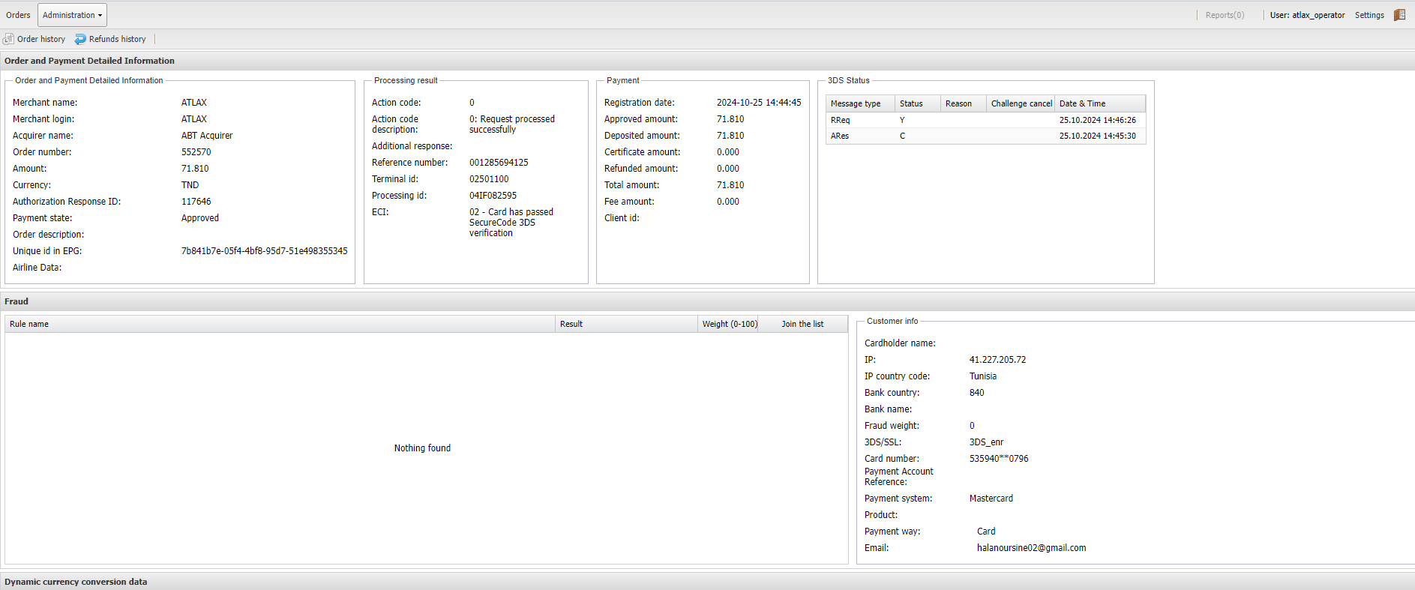Viewport: 1415px width, 590px height.
Task: Expand the Dynamic currency conversion data section
Action: pyautogui.click(x=76, y=582)
